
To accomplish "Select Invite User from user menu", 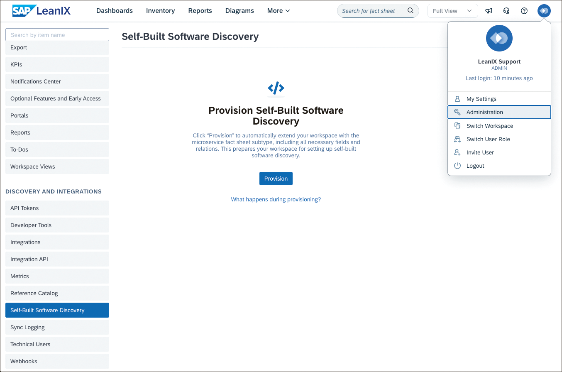I will click(499, 152).
